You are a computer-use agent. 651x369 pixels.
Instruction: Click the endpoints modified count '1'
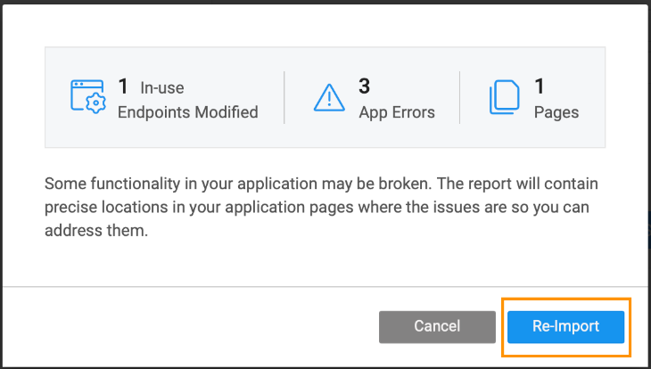pyautogui.click(x=123, y=86)
